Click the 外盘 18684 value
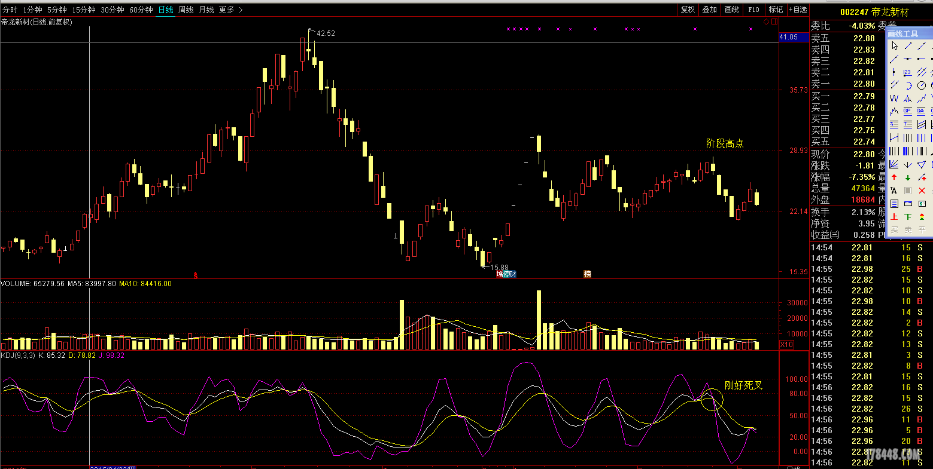This screenshot has height=469, width=933. 863,200
